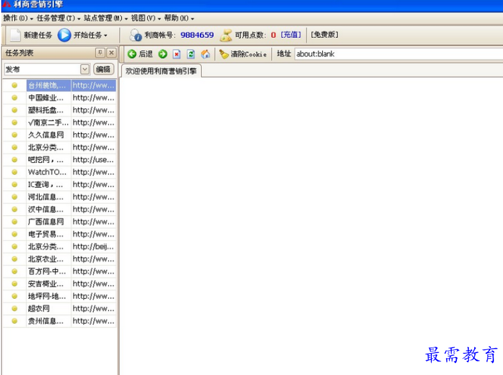Focus the about:blank address field

(399, 54)
